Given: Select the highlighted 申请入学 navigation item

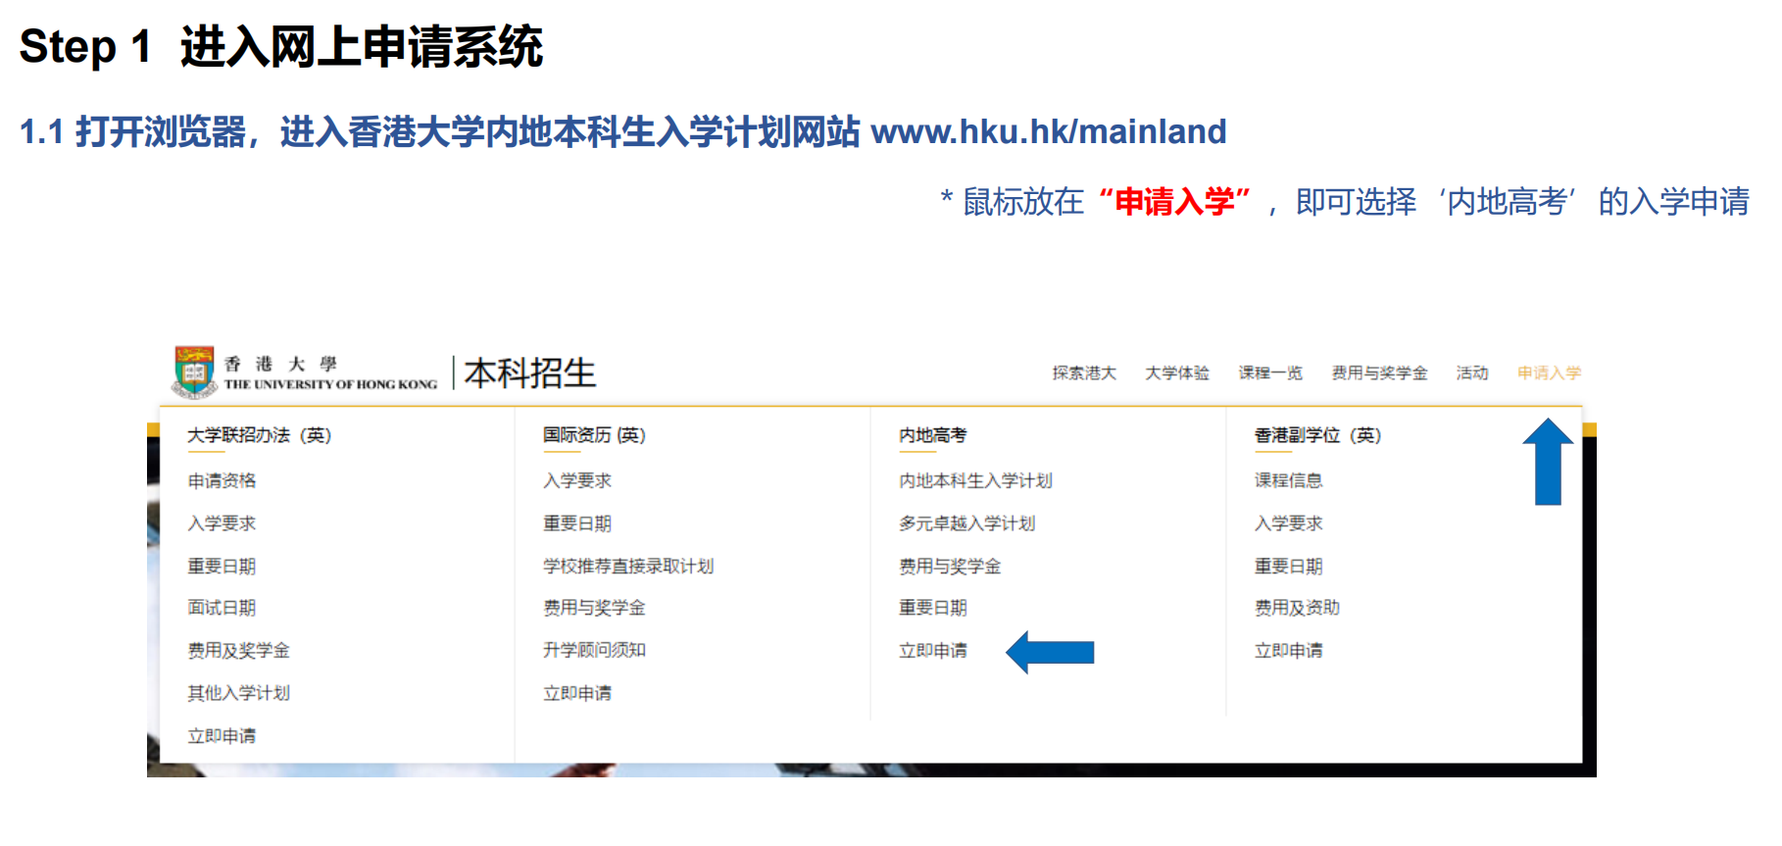Looking at the screenshot, I should tap(1550, 373).
